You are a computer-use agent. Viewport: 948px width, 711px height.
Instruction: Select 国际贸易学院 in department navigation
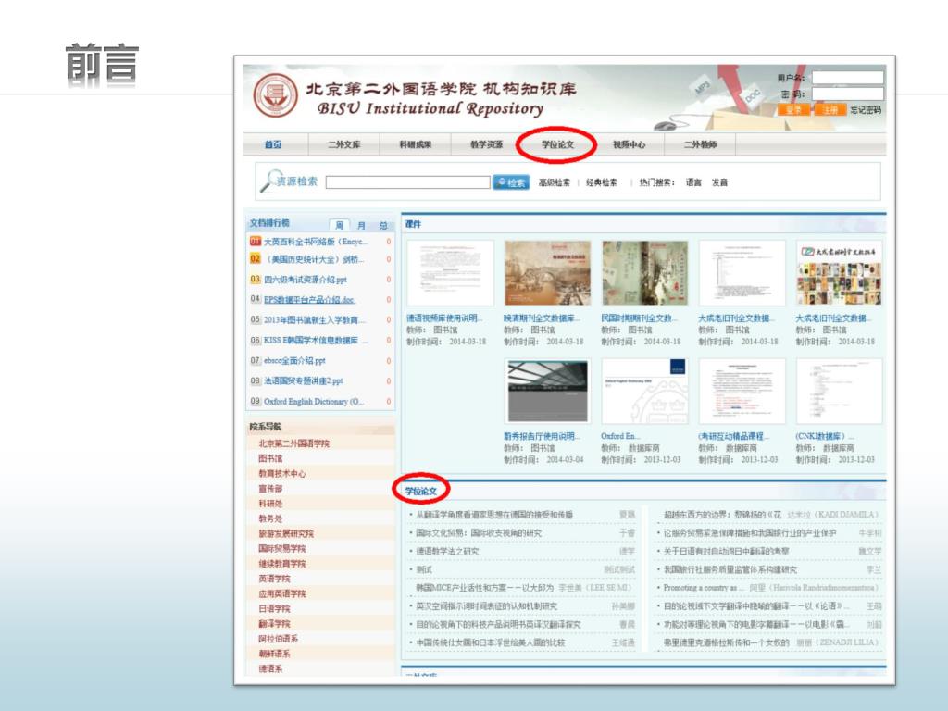[x=281, y=548]
